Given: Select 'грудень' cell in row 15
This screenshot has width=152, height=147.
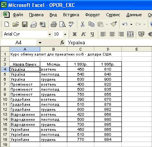Looking at the screenshot, I should [x=54, y=125].
